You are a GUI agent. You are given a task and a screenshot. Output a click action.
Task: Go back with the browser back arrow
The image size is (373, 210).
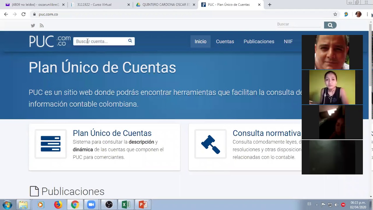click(x=6, y=14)
